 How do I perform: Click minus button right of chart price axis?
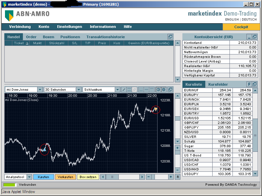click(x=177, y=170)
